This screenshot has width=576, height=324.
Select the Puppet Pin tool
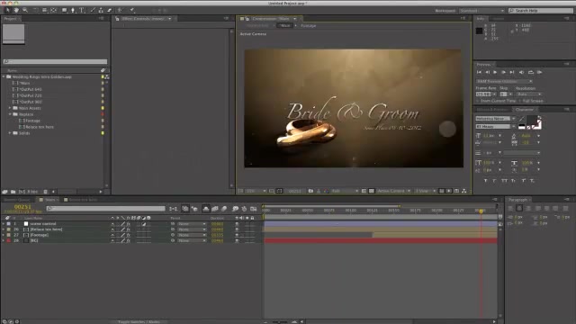point(132,10)
